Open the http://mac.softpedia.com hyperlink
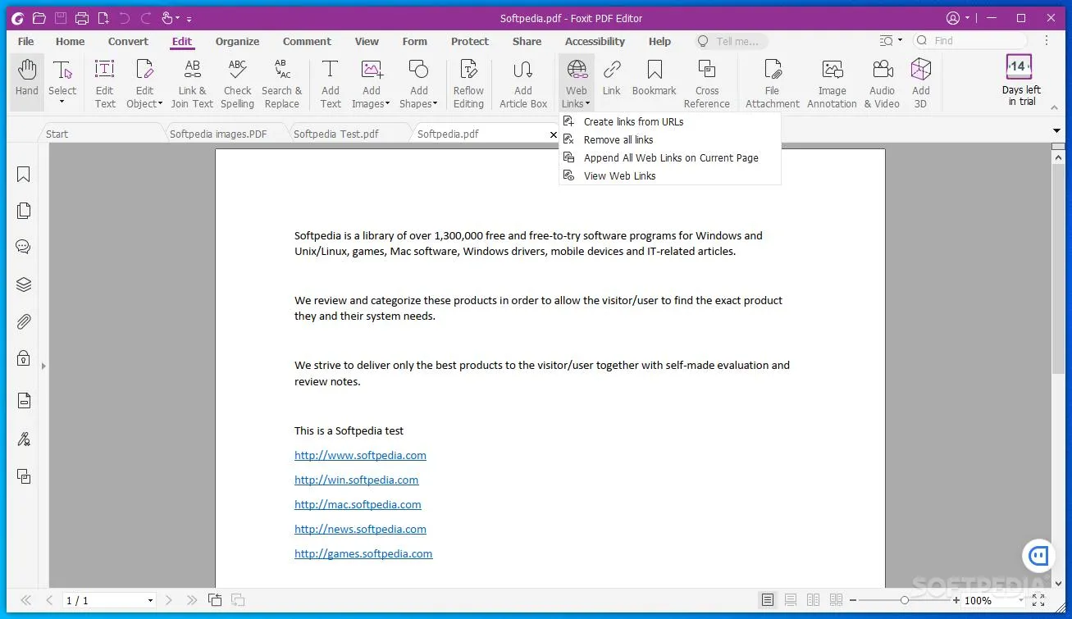The width and height of the screenshot is (1072, 619). [358, 504]
